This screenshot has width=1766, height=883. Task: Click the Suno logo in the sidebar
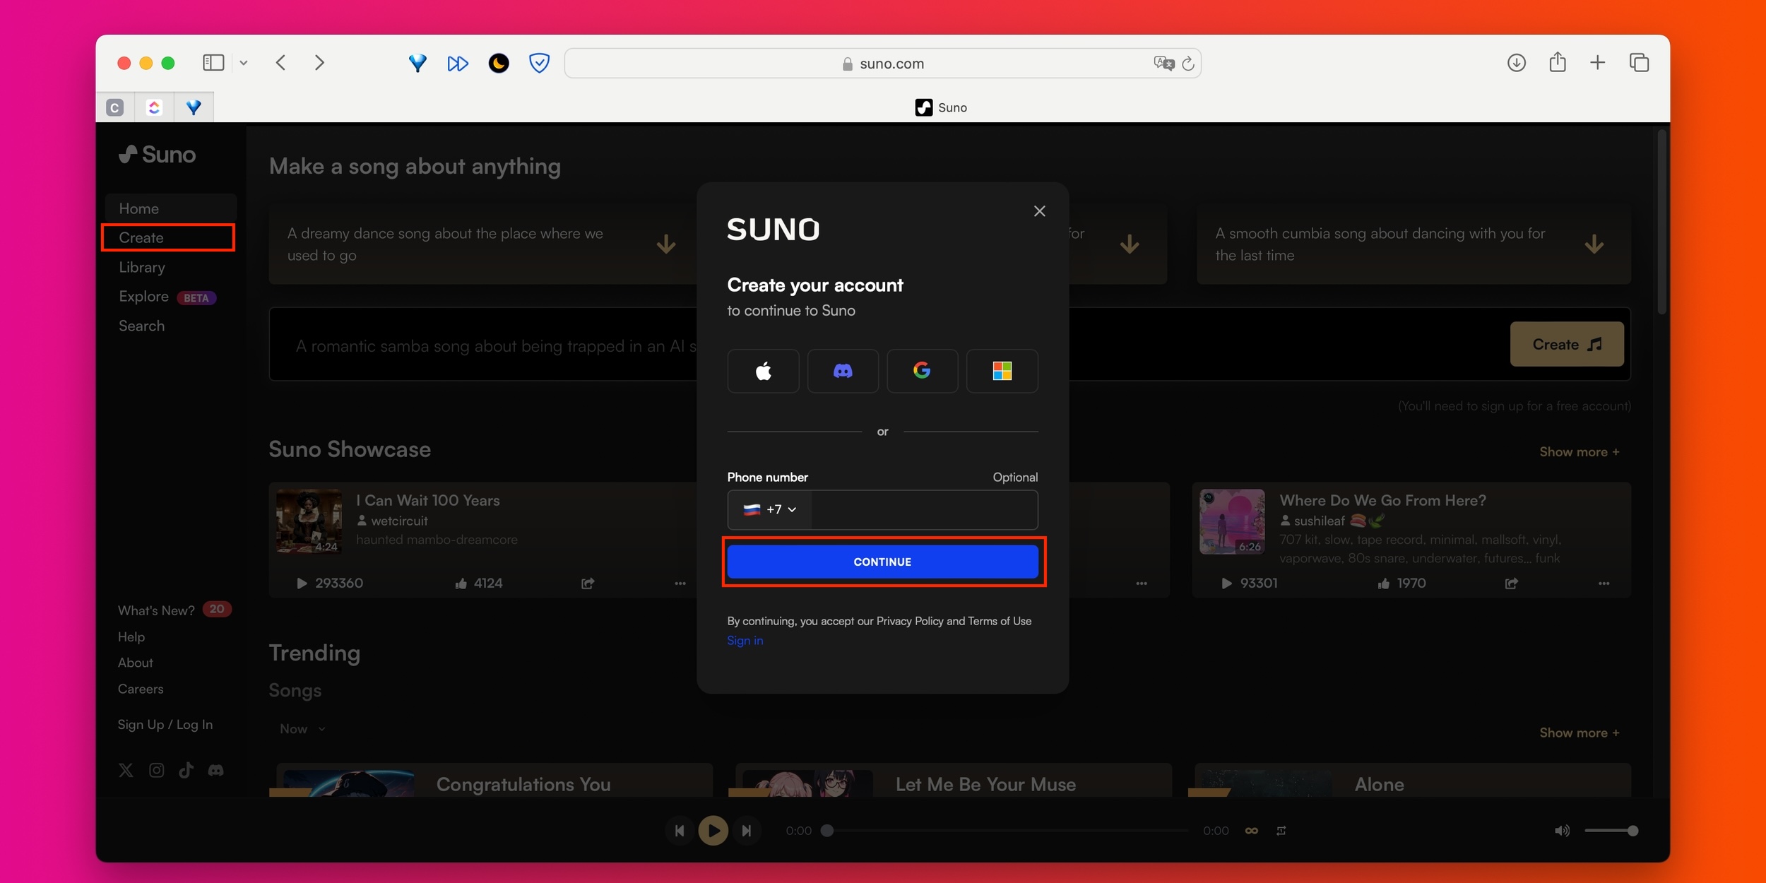157,155
